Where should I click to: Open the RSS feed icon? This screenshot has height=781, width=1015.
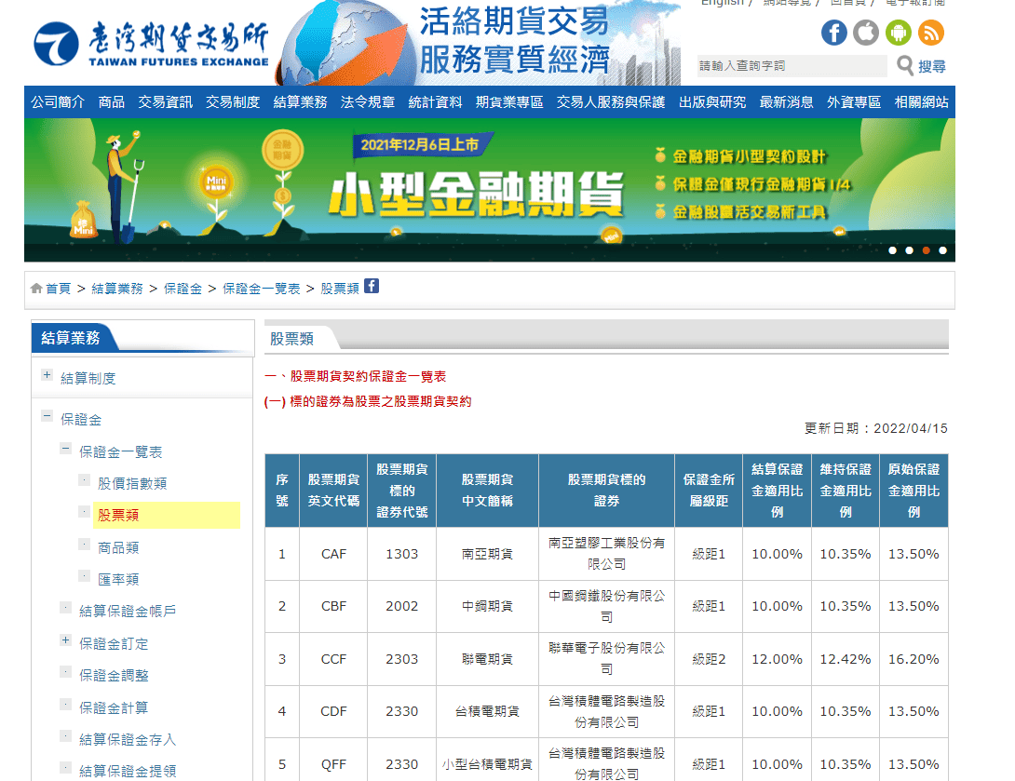coord(931,33)
